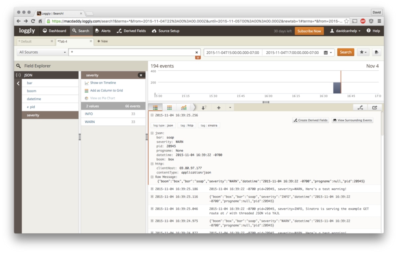398x254 pixels.
Task: Click the Create Derived Fields icon
Action: [310, 120]
